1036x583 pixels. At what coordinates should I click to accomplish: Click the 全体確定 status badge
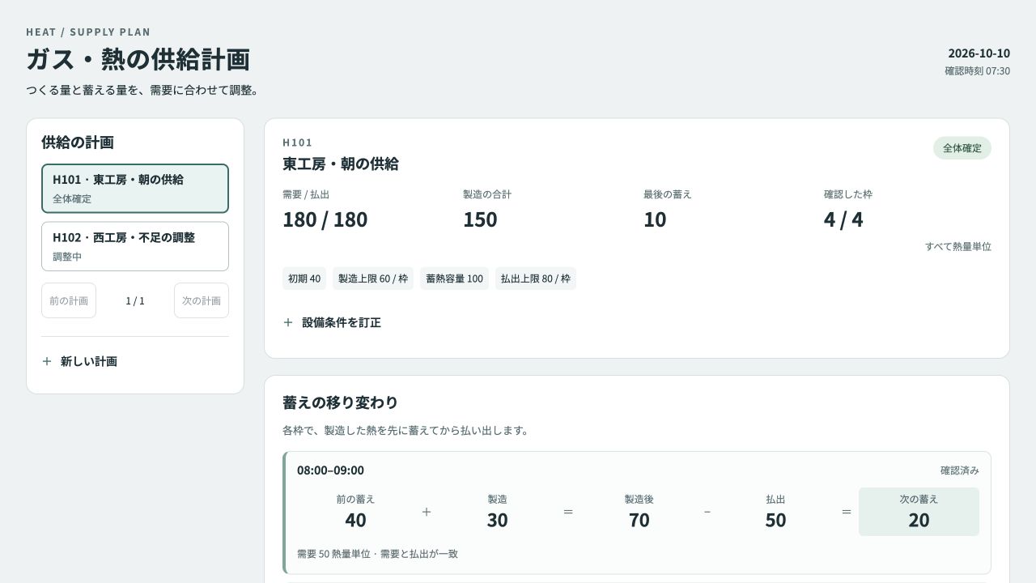(962, 148)
